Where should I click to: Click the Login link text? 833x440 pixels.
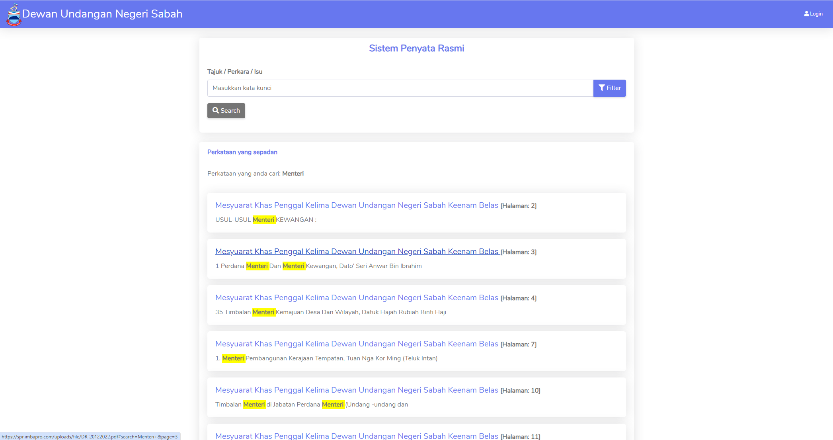[816, 14]
